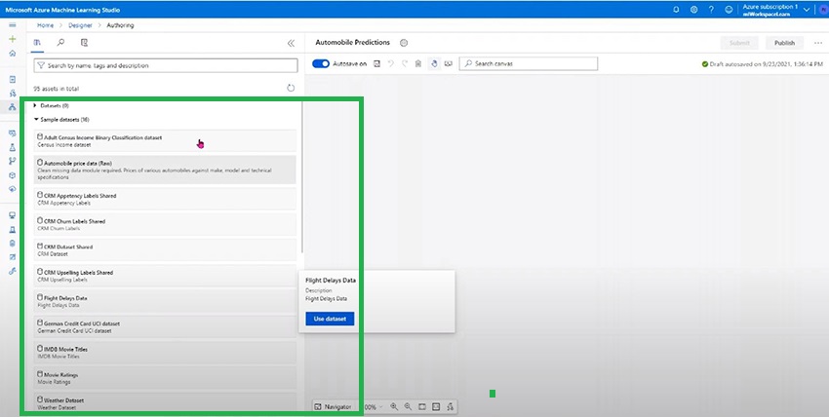
Task: Click the redo arrow in canvas toolbar
Action: (405, 64)
